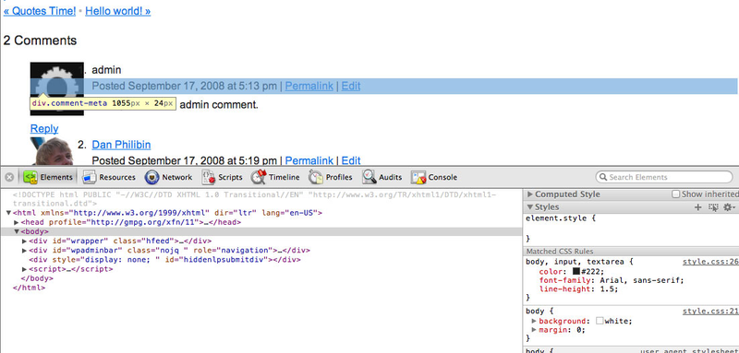Click the Reply link under admin comment

click(44, 129)
